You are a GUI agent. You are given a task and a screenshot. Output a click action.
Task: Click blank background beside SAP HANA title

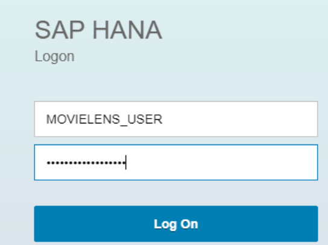click(x=241, y=30)
